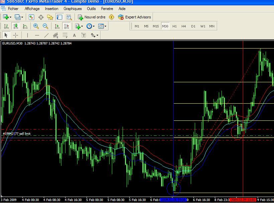Switch chart to bar chart mode
The image size is (274, 203).
6,26
